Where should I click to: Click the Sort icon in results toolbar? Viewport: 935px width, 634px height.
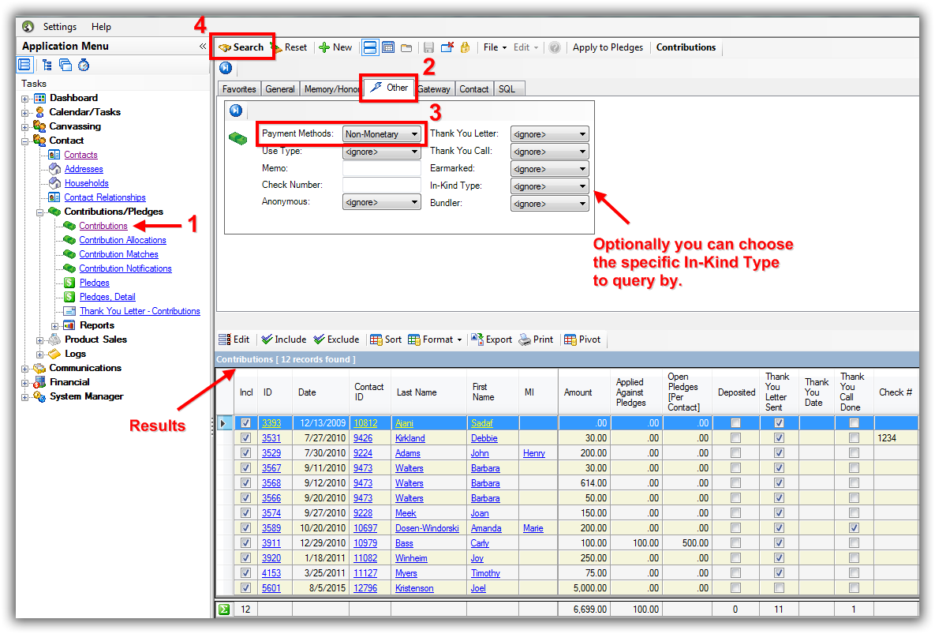376,340
